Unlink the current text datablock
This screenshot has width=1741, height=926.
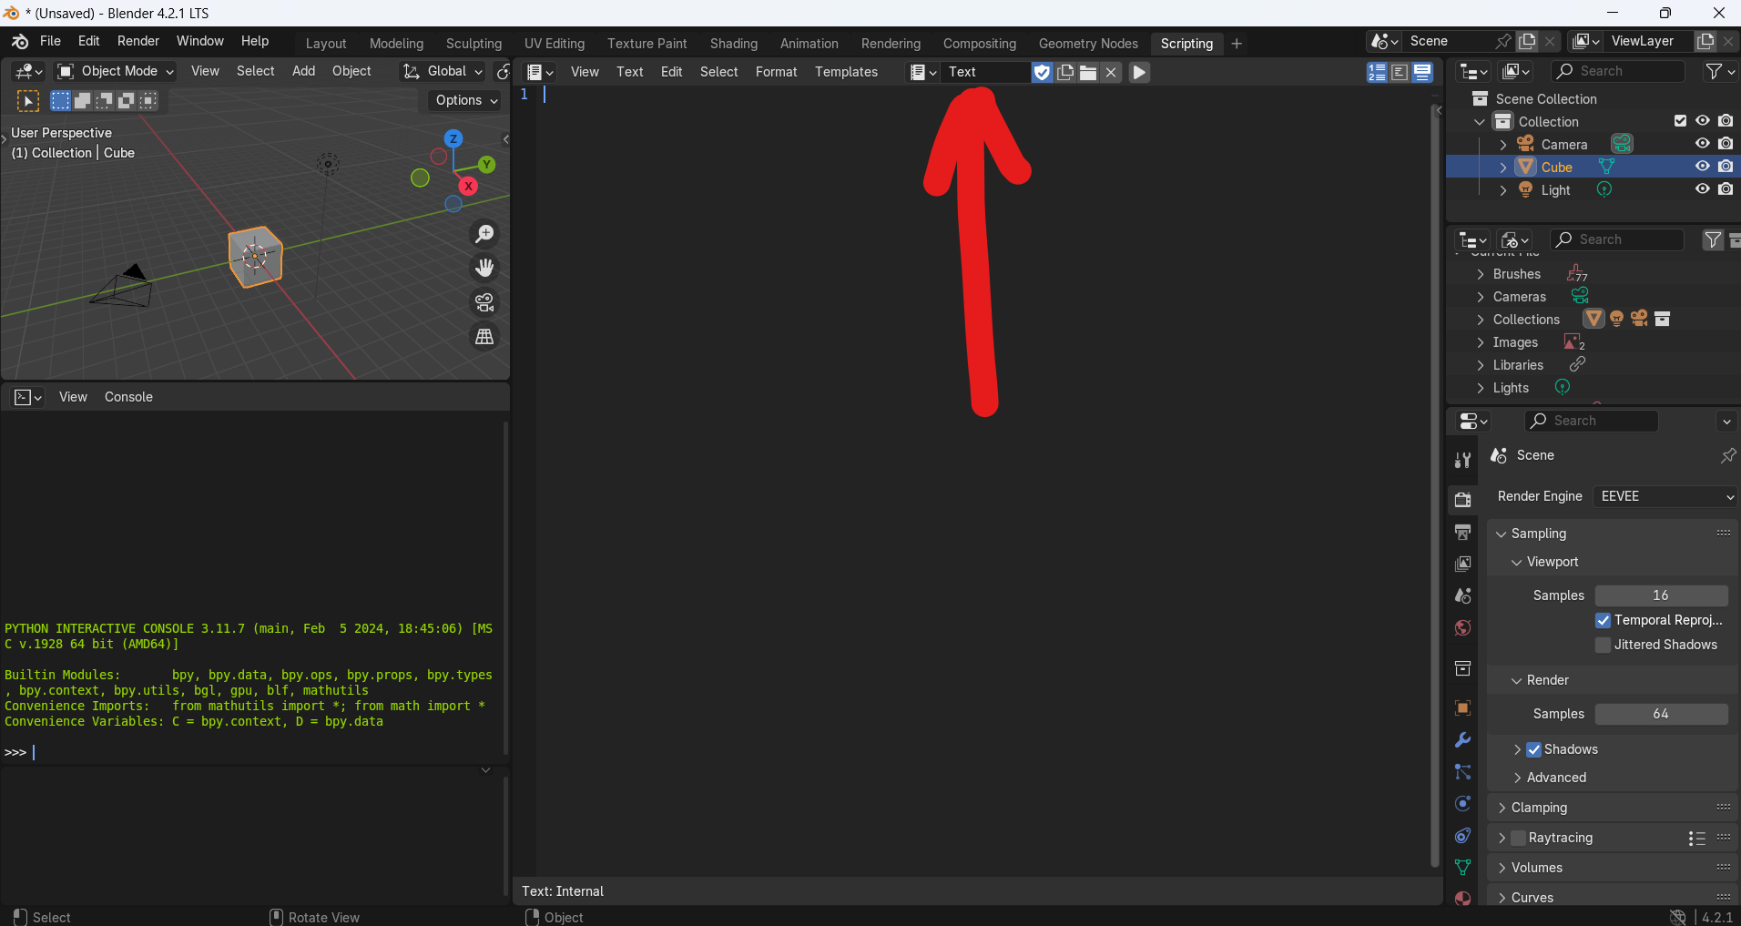(1110, 72)
